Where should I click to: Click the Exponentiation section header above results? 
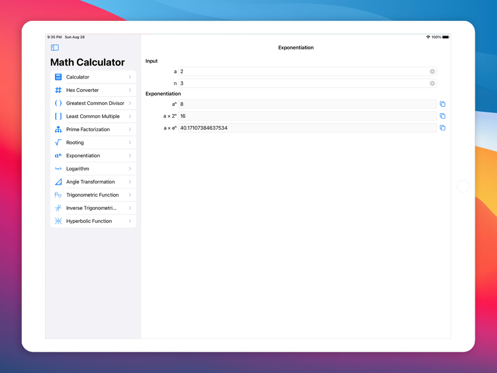pyautogui.click(x=163, y=93)
